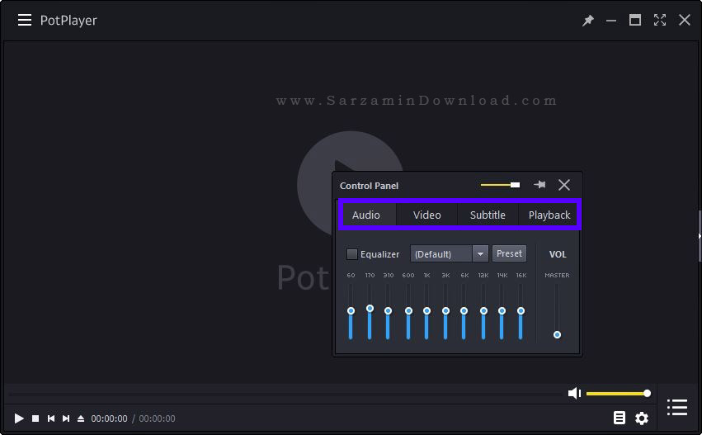Adjust the Control Panel opacity slider
Image resolution: width=702 pixels, height=435 pixels.
(500, 185)
